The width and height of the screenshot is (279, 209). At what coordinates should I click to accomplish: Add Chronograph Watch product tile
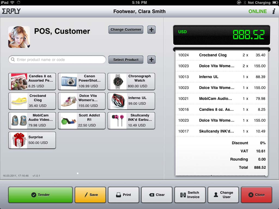(131, 81)
